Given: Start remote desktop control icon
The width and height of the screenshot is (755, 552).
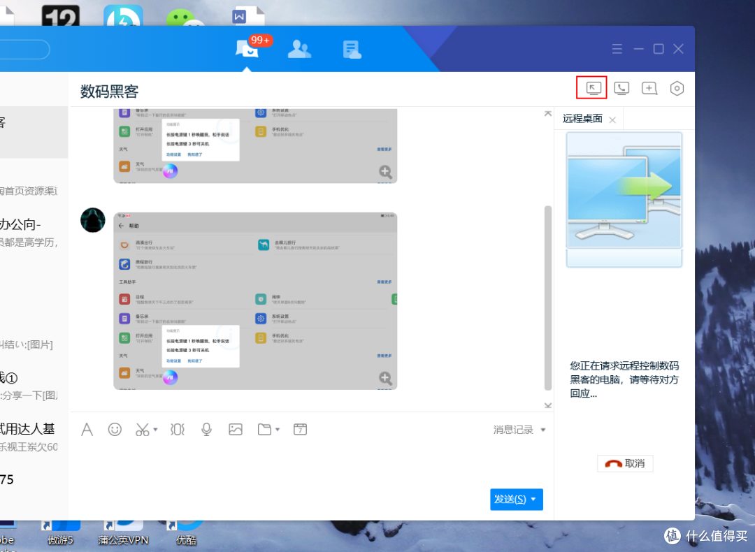Looking at the screenshot, I should point(594,88).
